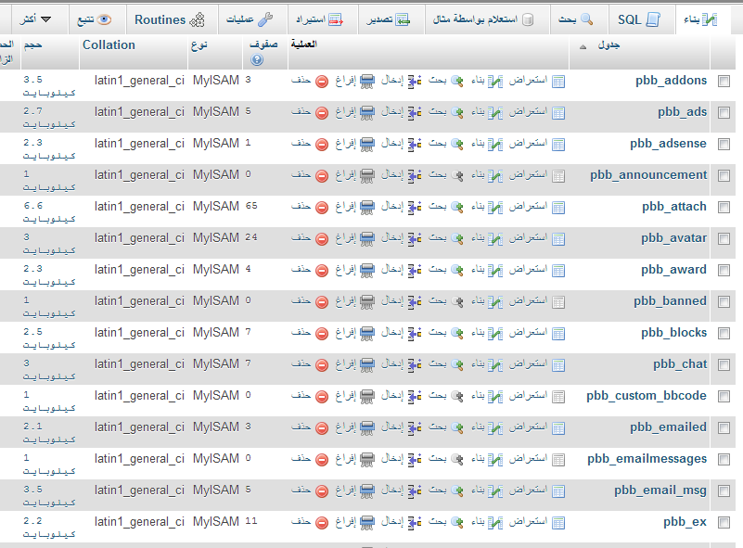This screenshot has width=743, height=548.
Task: Tick the pbb_ads checkbox
Action: (x=724, y=113)
